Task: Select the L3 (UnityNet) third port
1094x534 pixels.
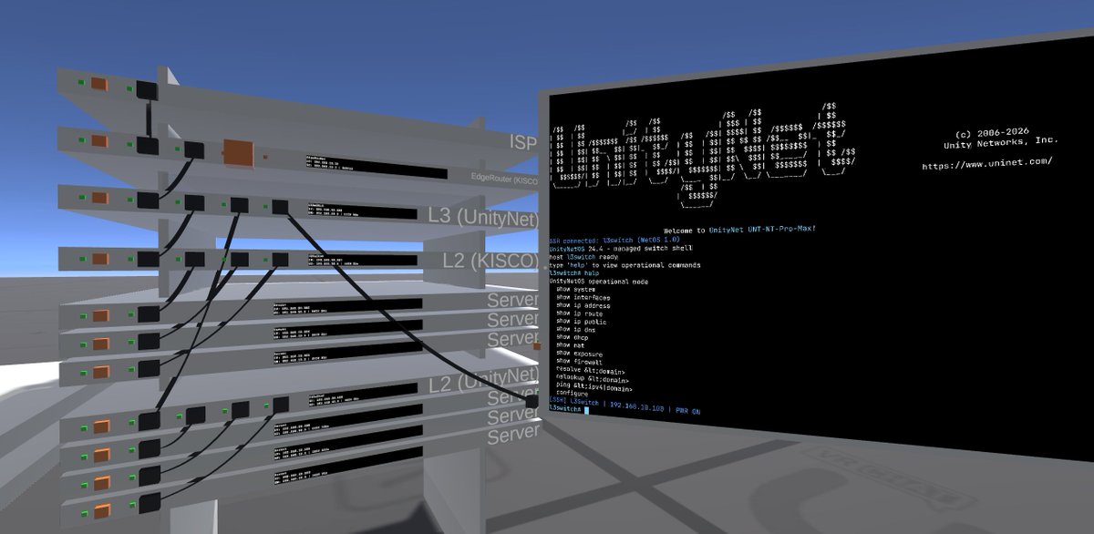Action: (240, 205)
